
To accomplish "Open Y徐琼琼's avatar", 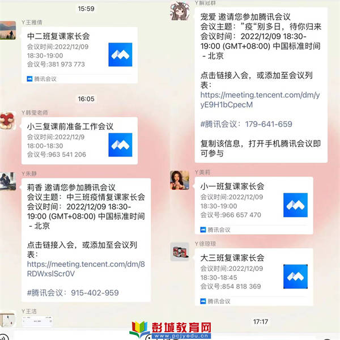I will (180, 252).
